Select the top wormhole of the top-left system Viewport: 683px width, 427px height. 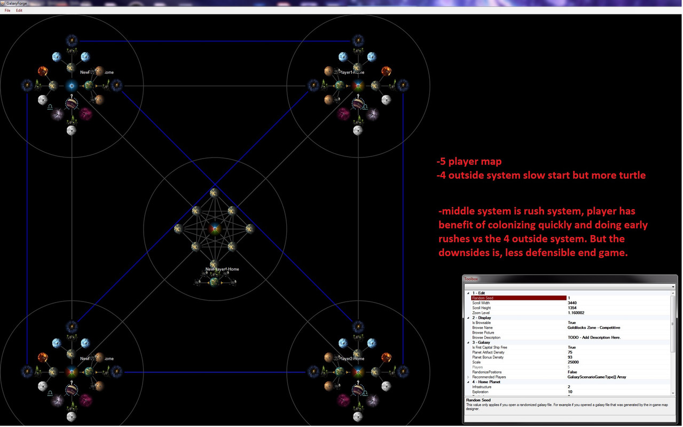tap(72, 39)
